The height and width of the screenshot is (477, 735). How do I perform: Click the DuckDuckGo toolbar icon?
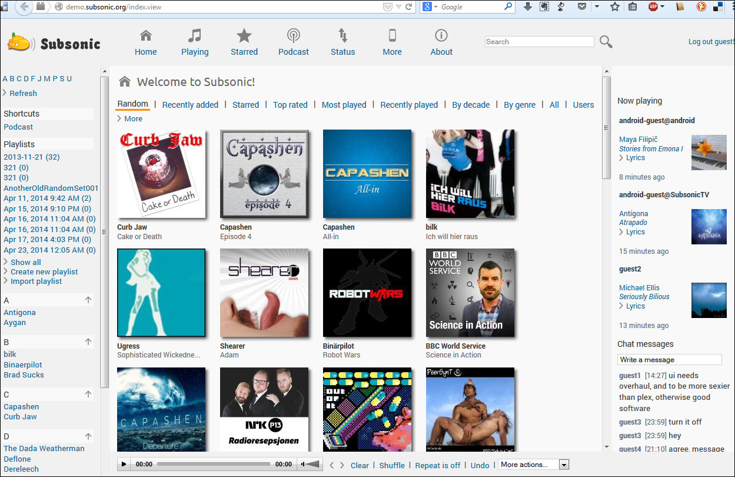click(701, 7)
